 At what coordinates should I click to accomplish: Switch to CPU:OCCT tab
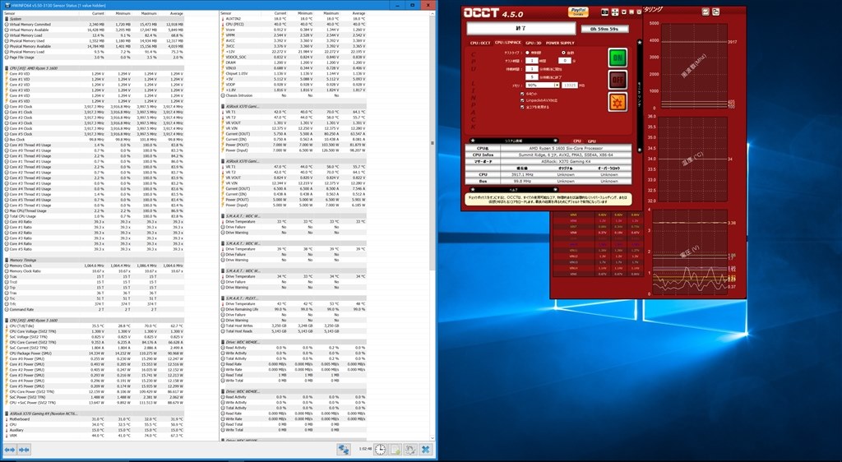[x=480, y=43]
